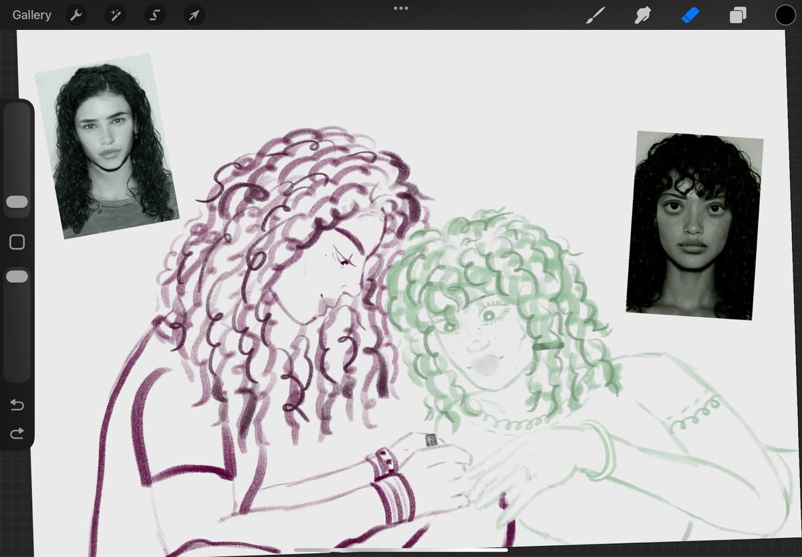This screenshot has height=557, width=802.
Task: Click the brush opacity slider handle
Action: click(17, 276)
